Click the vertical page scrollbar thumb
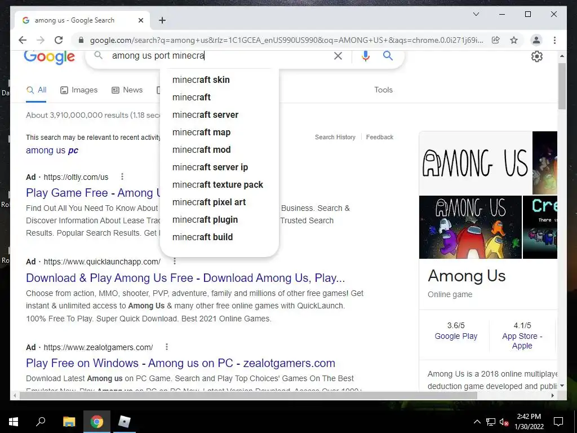Image resolution: width=577 pixels, height=433 pixels. pyautogui.click(x=562, y=86)
